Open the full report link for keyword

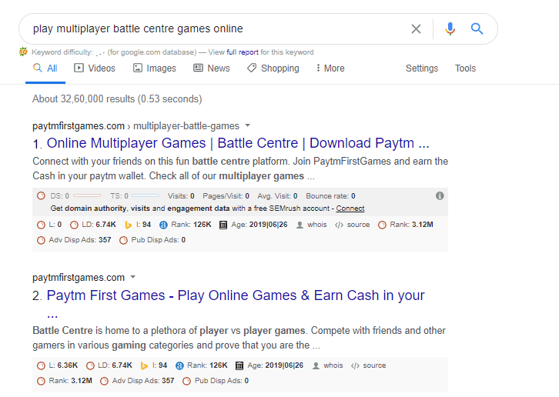(243, 52)
